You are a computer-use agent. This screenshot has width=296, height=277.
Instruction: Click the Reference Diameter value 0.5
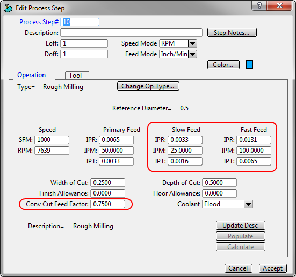(x=184, y=108)
